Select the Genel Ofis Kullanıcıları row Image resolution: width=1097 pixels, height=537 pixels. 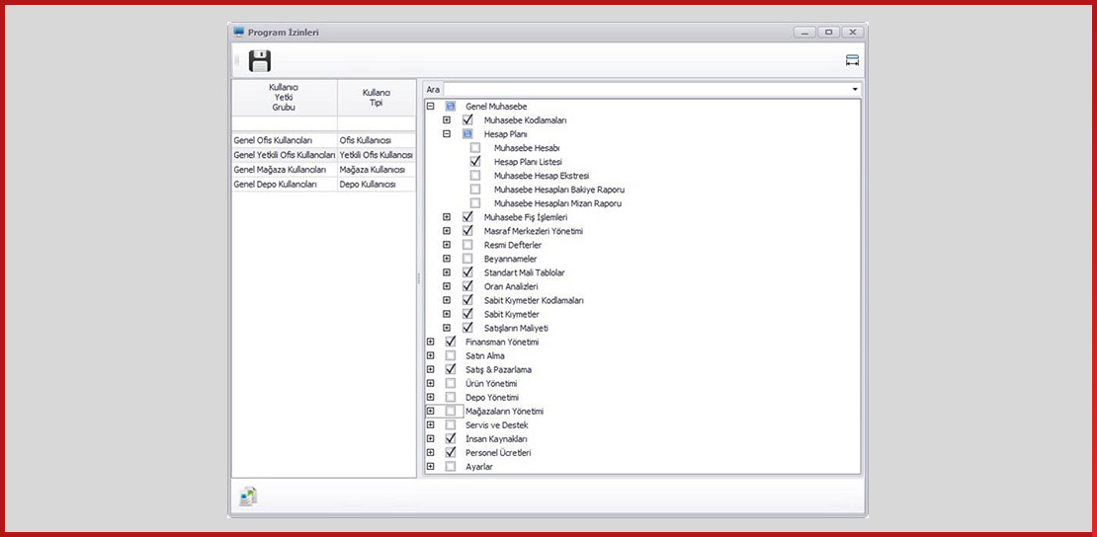coord(285,140)
